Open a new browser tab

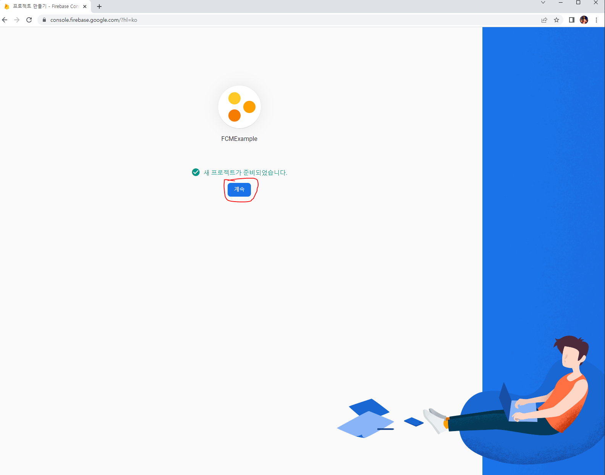click(99, 6)
